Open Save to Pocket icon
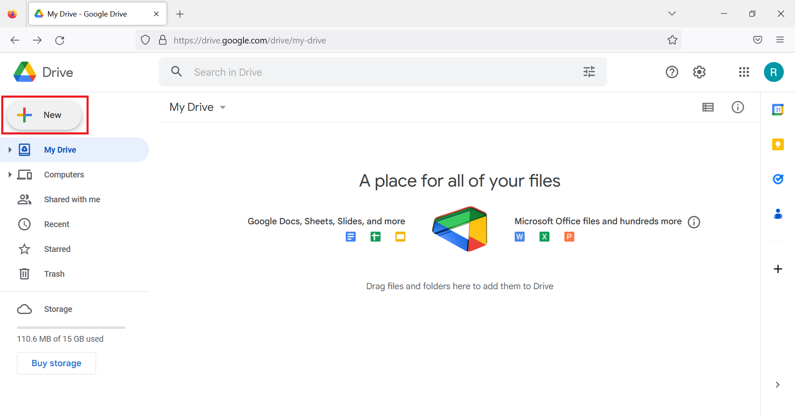Image resolution: width=795 pixels, height=417 pixels. tap(758, 40)
